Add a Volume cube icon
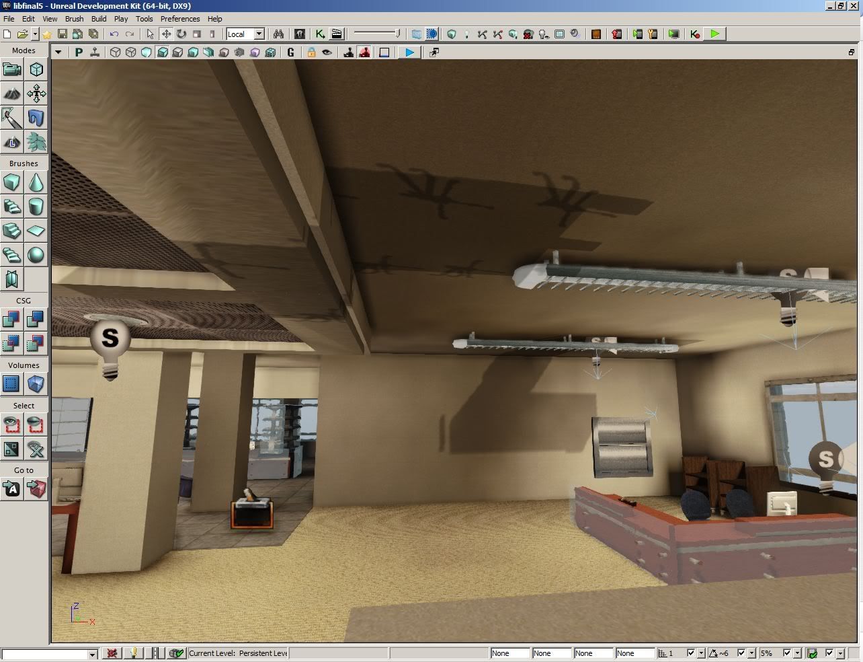 coord(36,383)
